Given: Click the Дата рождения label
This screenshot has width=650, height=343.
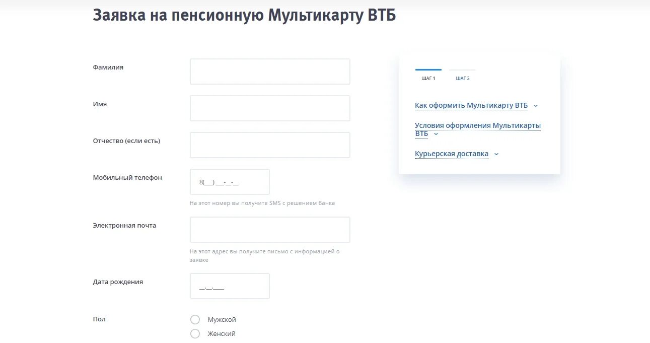Looking at the screenshot, I should point(118,282).
